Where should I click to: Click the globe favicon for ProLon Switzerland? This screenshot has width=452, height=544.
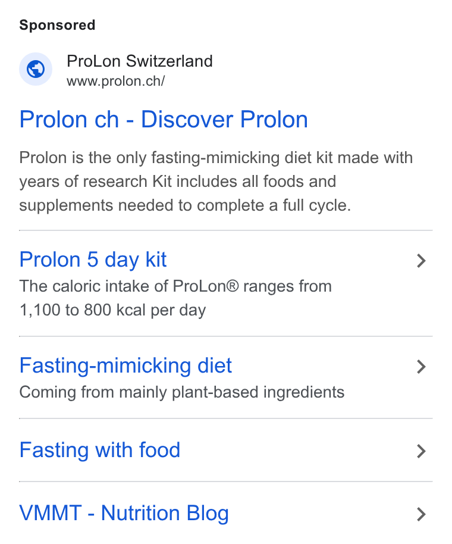(x=36, y=69)
